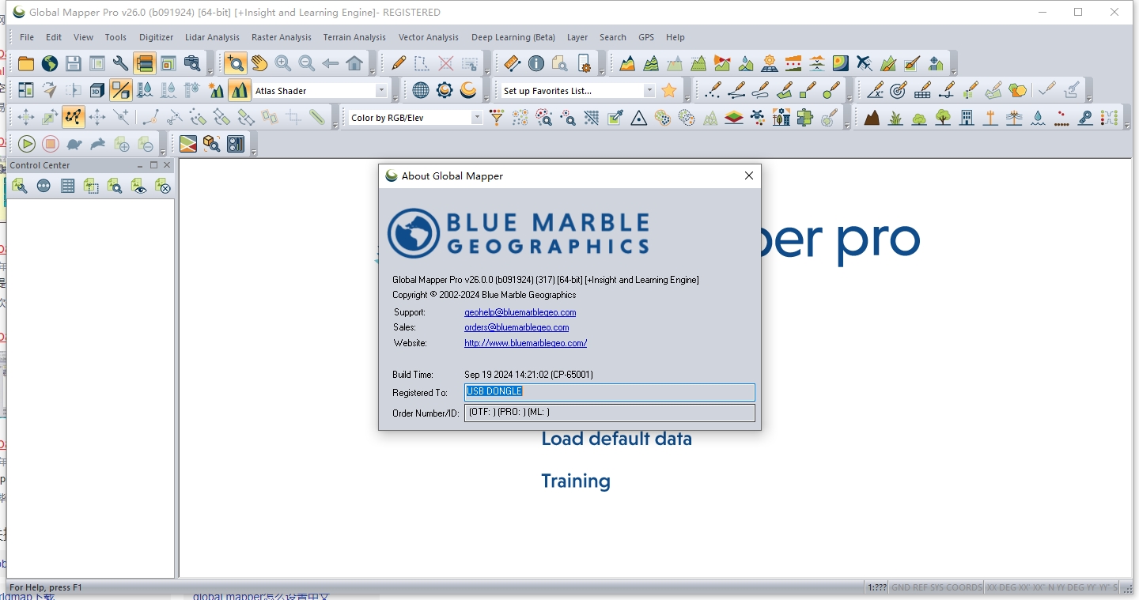Click the Build Time value text

click(x=528, y=375)
